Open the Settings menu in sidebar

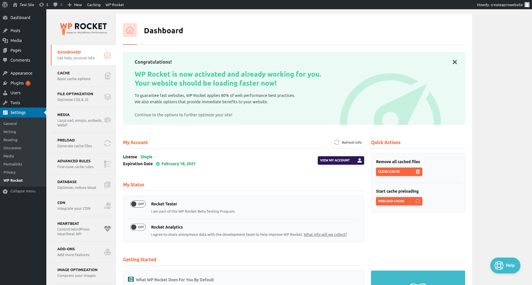[23, 112]
